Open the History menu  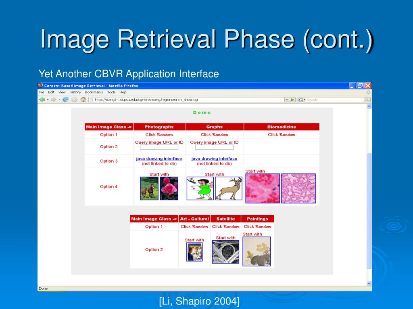pyautogui.click(x=75, y=92)
